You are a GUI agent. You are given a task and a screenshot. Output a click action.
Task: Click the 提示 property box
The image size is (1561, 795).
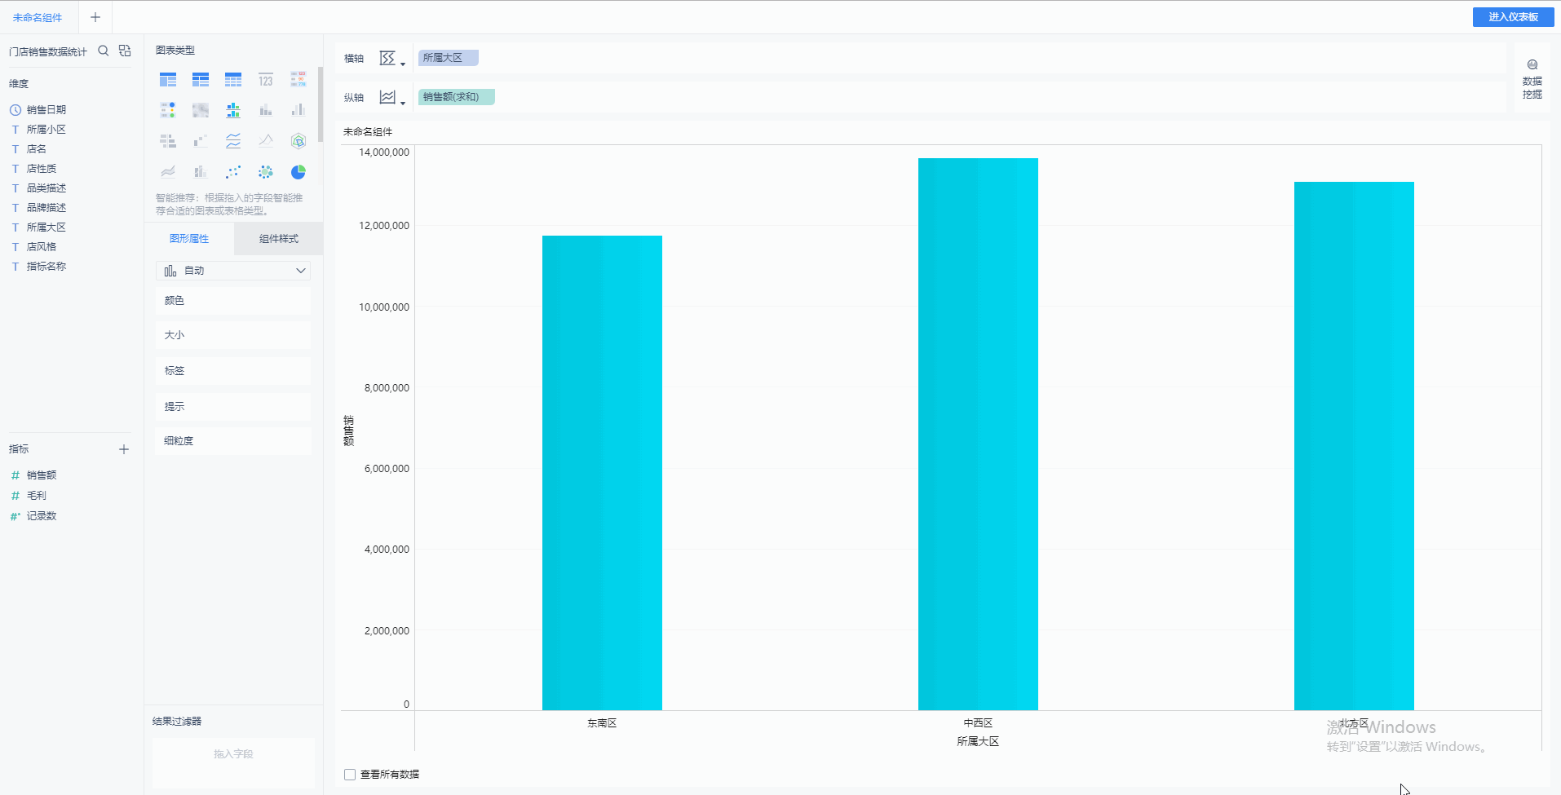[233, 407]
